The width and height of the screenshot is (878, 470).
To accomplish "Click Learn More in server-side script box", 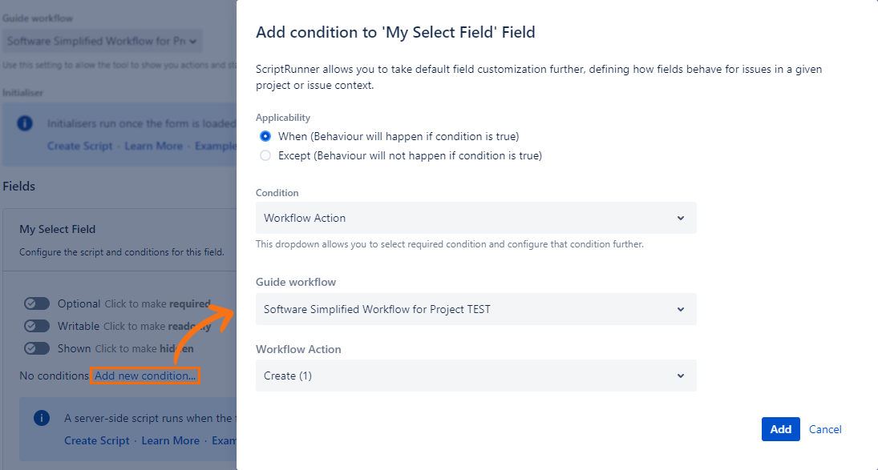I will coord(170,440).
